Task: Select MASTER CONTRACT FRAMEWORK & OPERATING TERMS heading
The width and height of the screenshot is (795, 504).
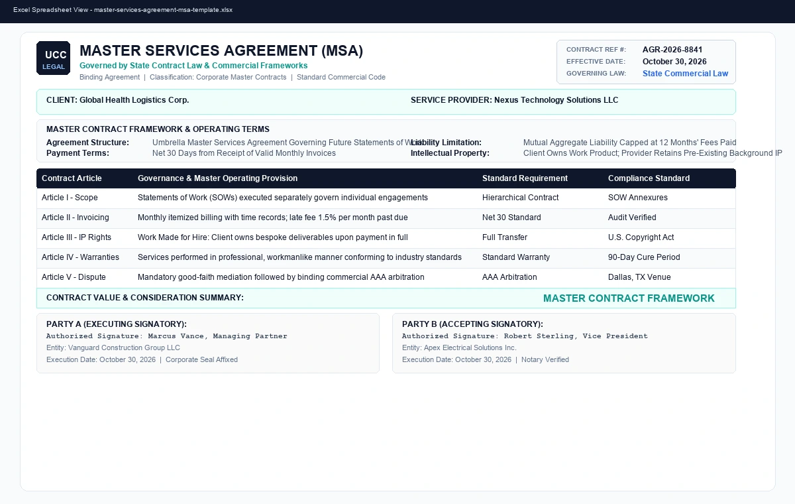Action: [x=158, y=129]
